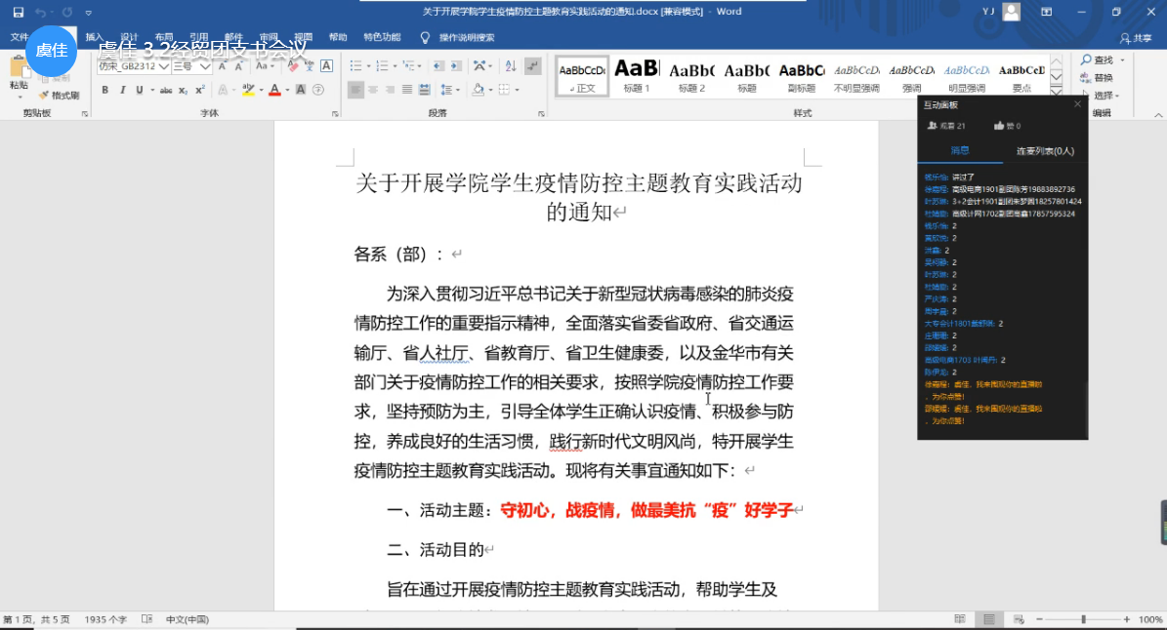Viewport: 1167px width, 630px height.
Task: Toggle Italic formatting
Action: click(122, 90)
